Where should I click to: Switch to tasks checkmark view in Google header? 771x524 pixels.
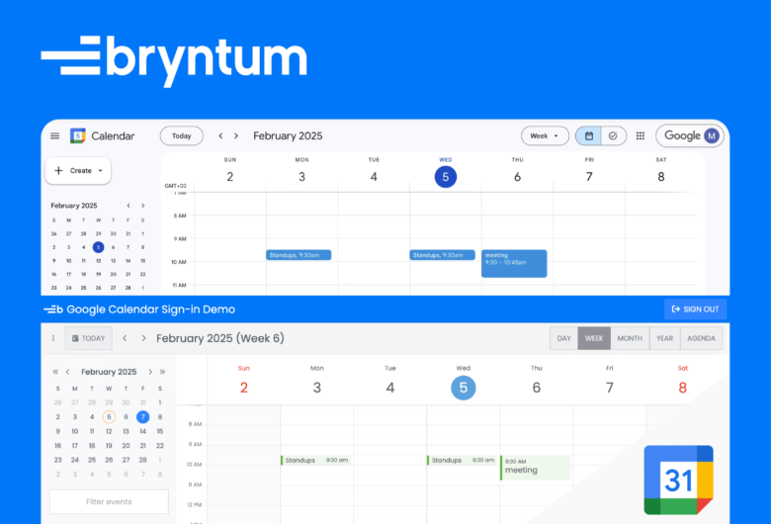(613, 135)
